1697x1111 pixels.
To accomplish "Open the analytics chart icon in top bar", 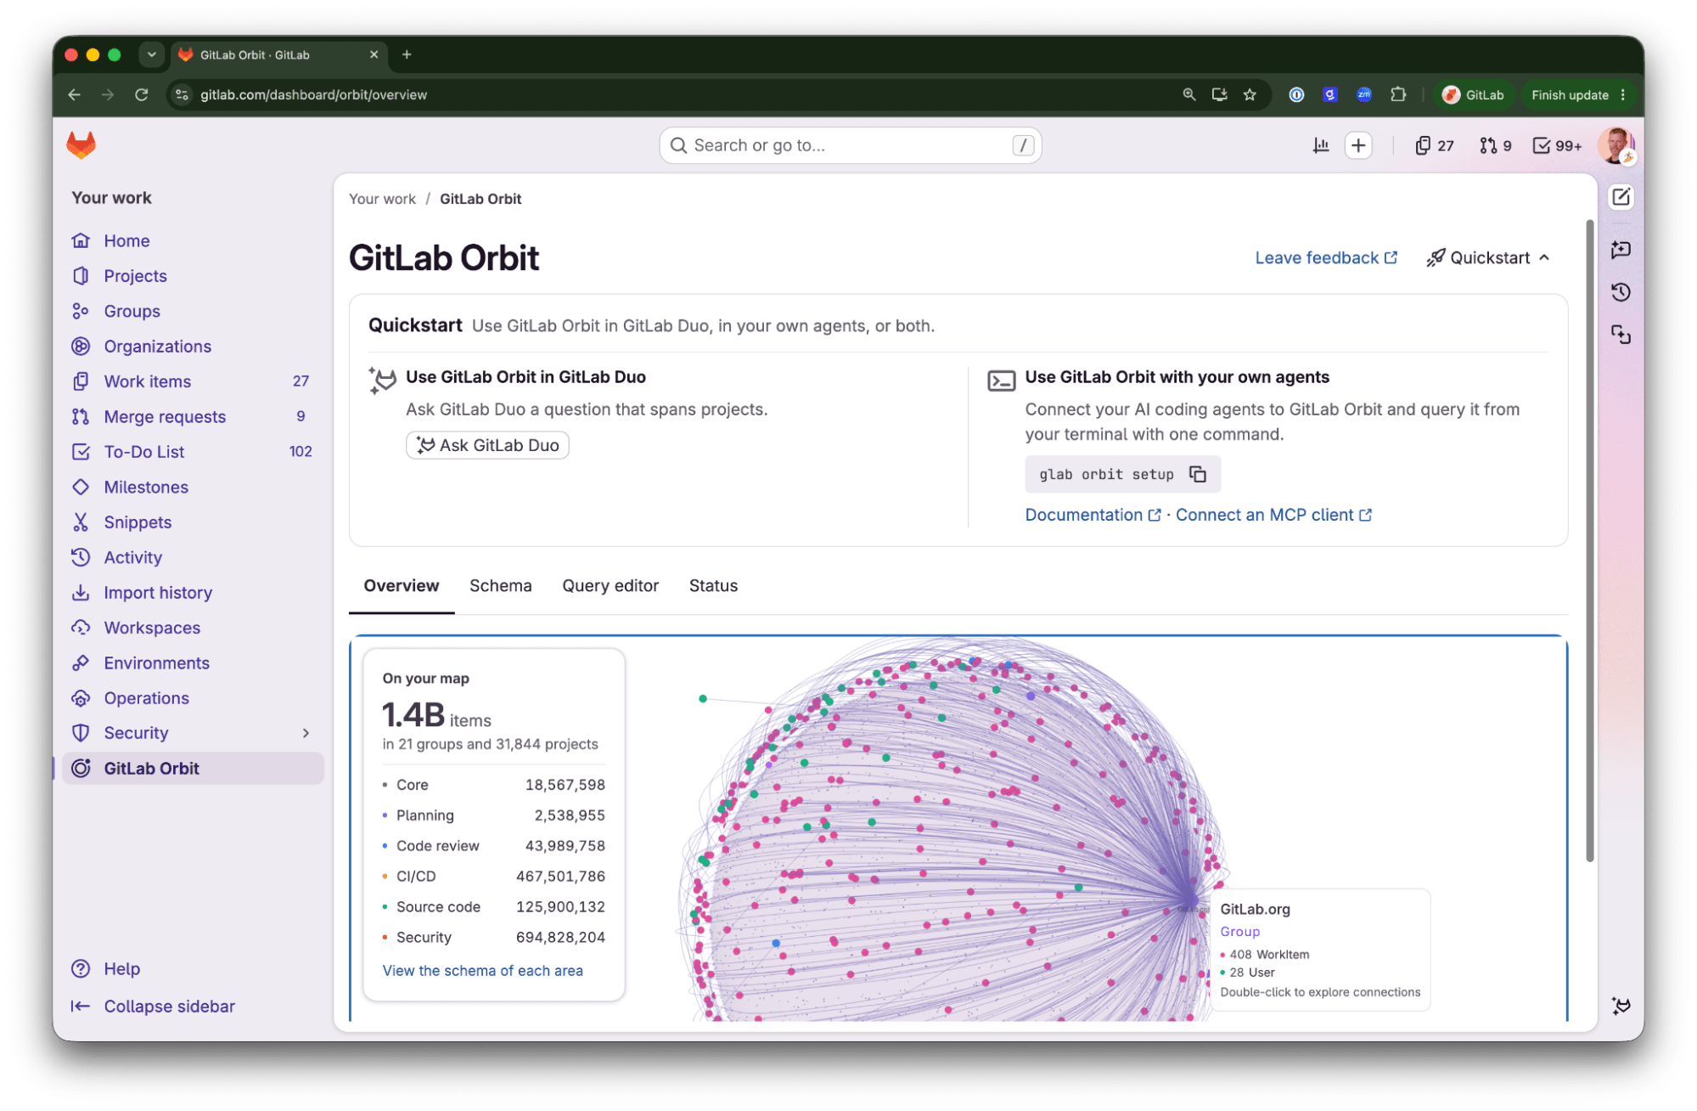I will click(1321, 146).
